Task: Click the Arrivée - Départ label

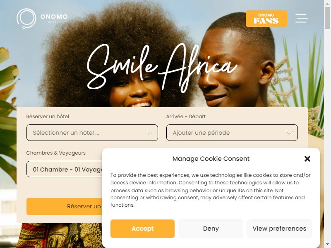Action: click(x=186, y=117)
